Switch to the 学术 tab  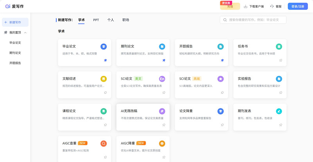tap(81, 20)
